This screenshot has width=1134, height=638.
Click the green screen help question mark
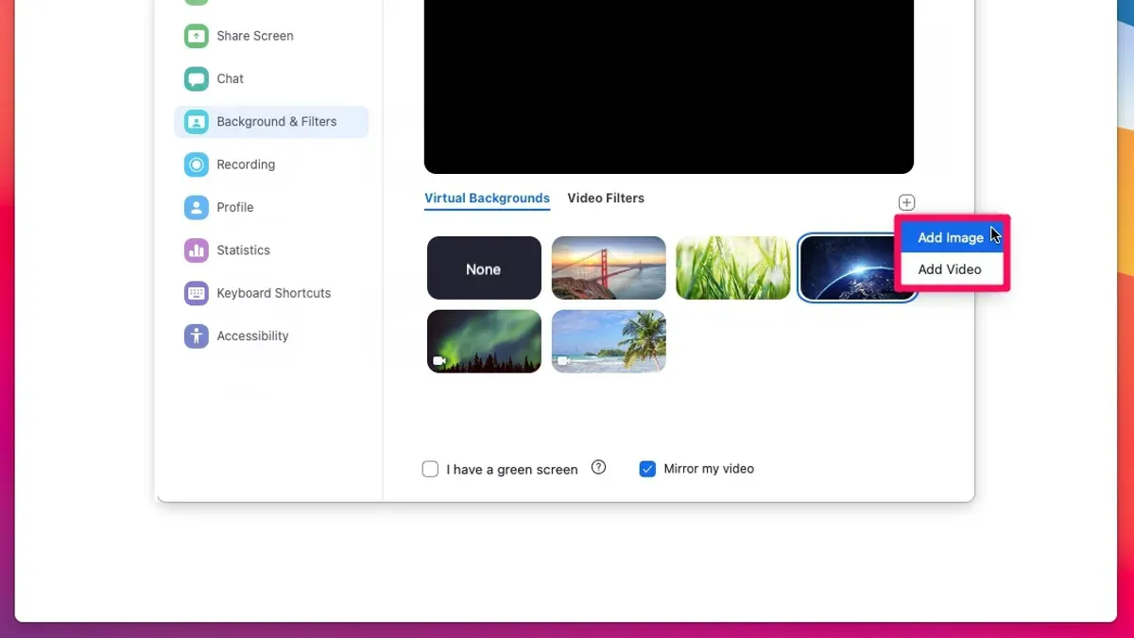click(598, 467)
